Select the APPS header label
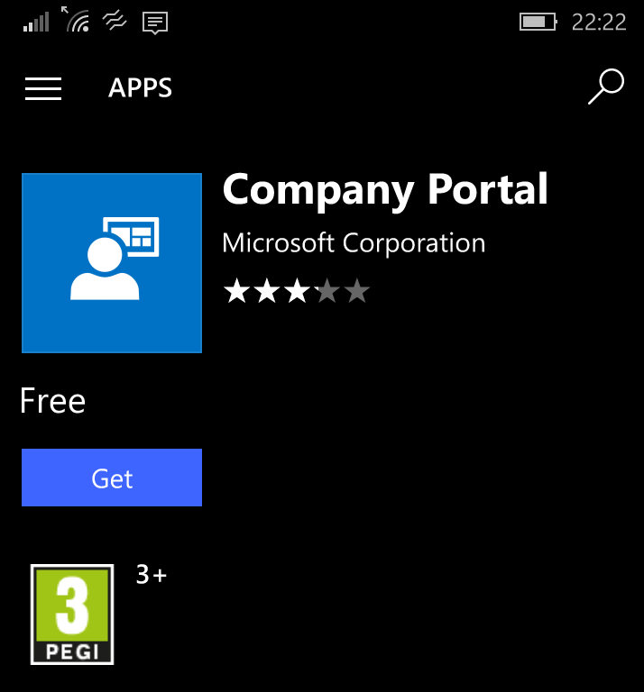644x692 pixels. coord(140,88)
